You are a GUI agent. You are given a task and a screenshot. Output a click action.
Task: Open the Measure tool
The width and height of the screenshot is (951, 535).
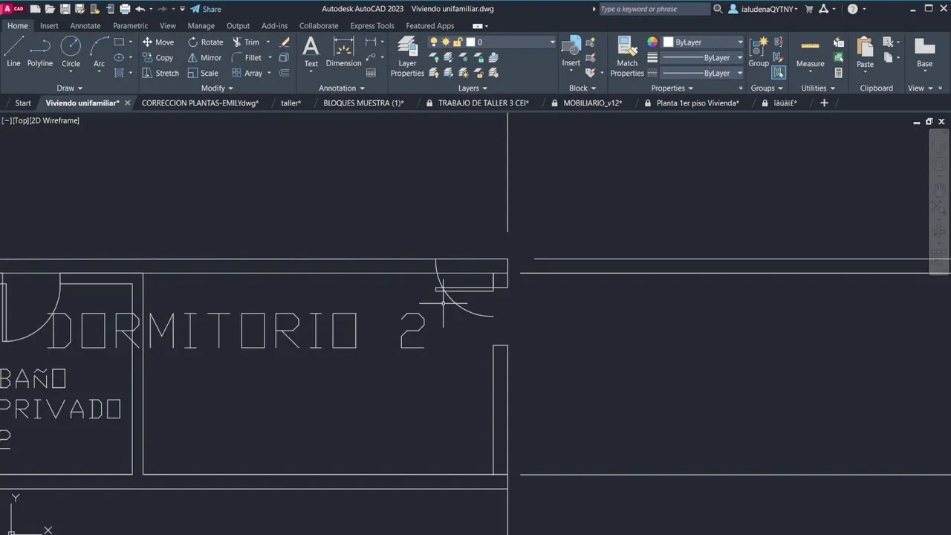pos(810,52)
